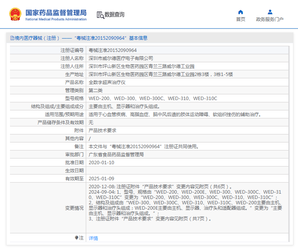298x249 pixels.
Task: Open the 详情 link
Action: [93, 238]
